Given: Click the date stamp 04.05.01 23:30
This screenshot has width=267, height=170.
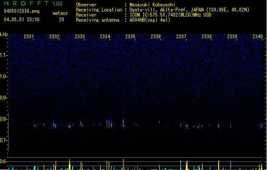Looking at the screenshot, I should [x=22, y=20].
